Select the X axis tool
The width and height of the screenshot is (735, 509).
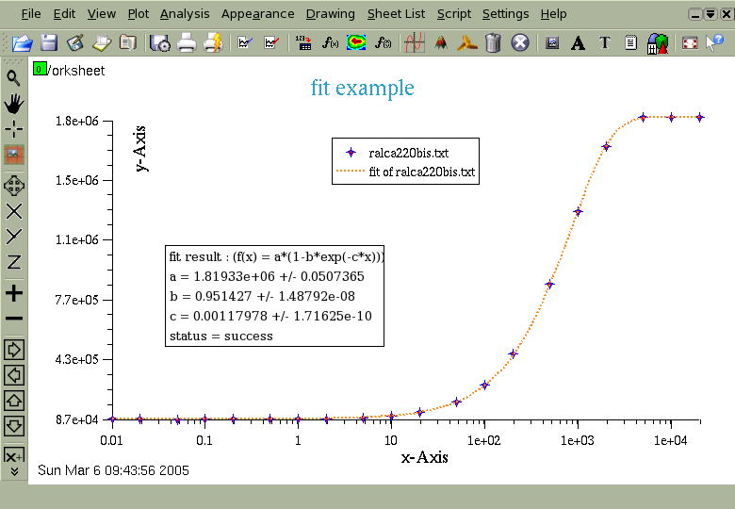coord(13,211)
